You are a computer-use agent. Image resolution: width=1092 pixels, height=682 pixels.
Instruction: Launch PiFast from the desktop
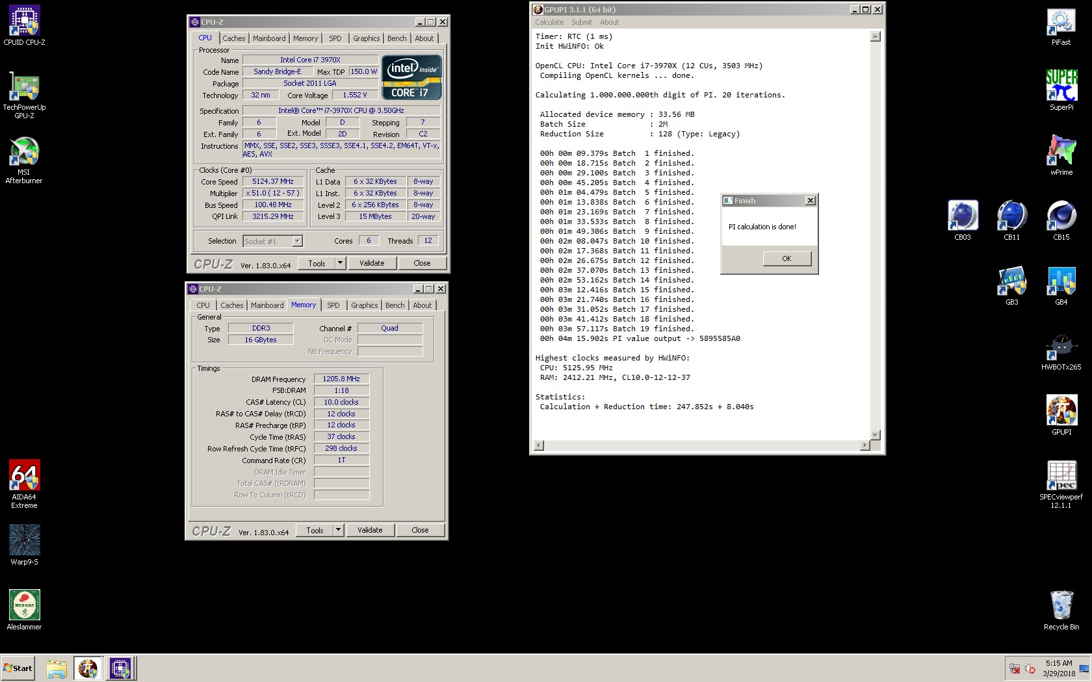pyautogui.click(x=1061, y=26)
